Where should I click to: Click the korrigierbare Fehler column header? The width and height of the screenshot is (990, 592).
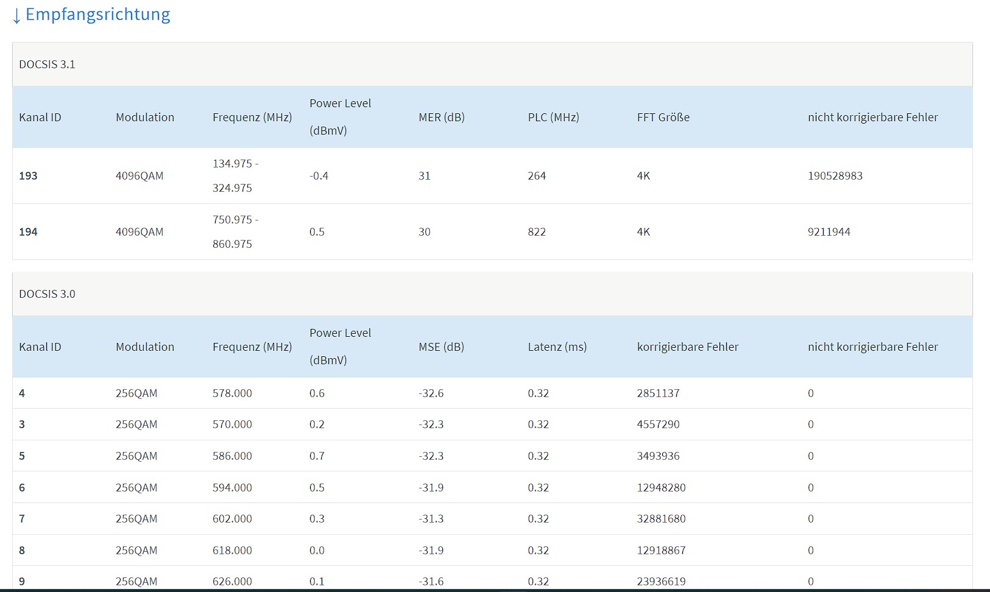tap(688, 347)
